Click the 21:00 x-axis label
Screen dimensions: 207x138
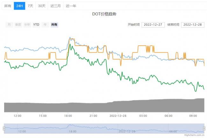tap(93, 116)
